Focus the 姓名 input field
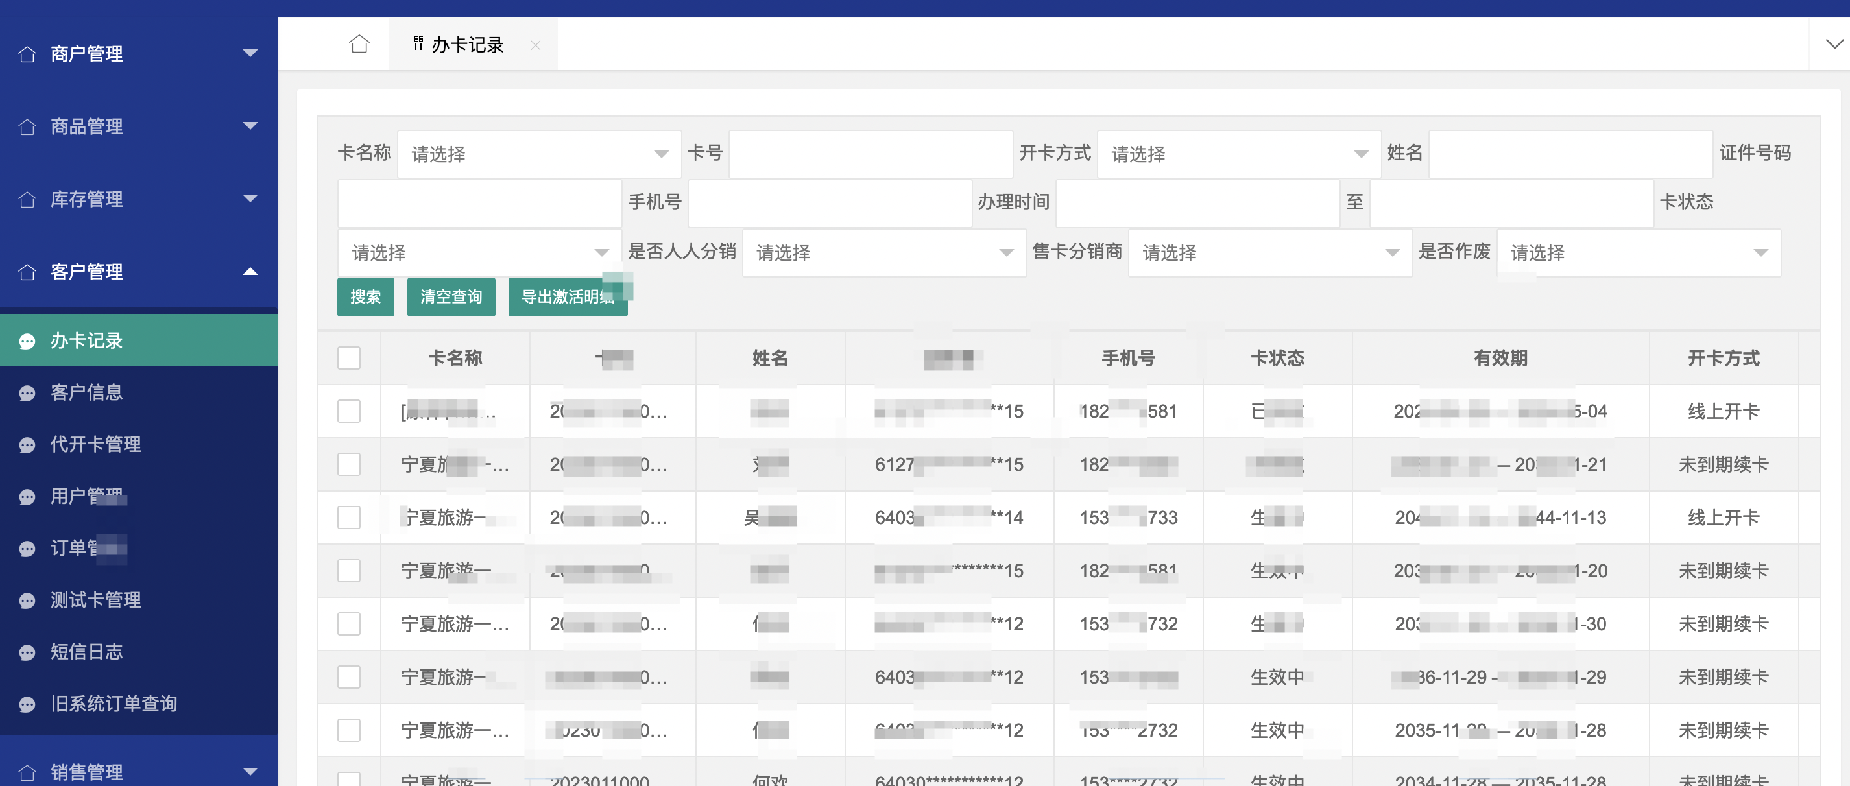The width and height of the screenshot is (1850, 786). coord(1570,154)
